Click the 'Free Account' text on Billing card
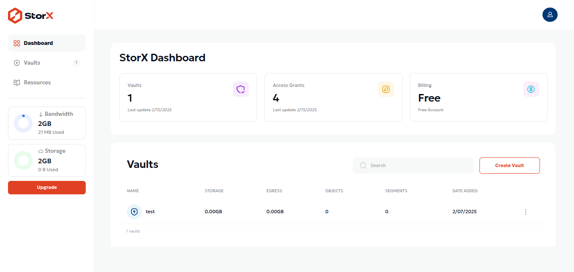The height and width of the screenshot is (272, 574). pos(431,110)
